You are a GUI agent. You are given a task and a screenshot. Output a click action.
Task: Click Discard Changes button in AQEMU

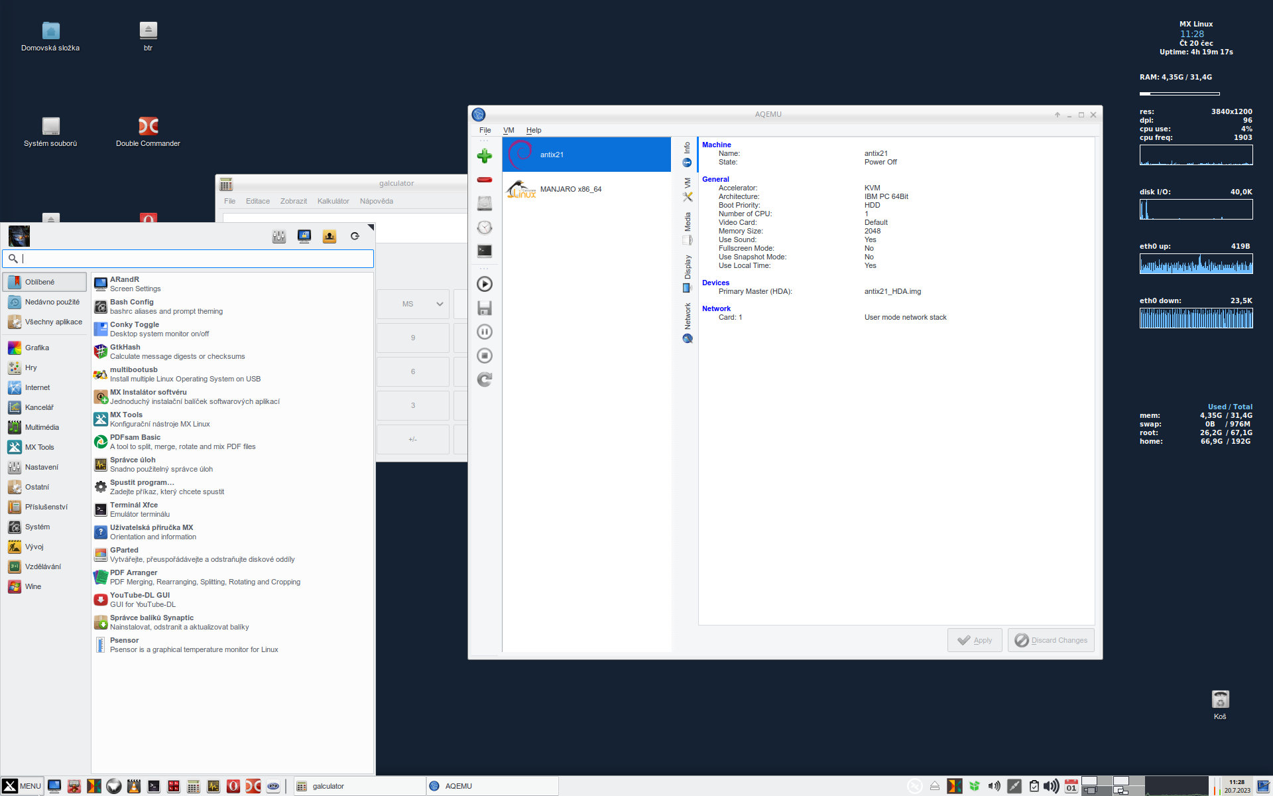pyautogui.click(x=1051, y=640)
